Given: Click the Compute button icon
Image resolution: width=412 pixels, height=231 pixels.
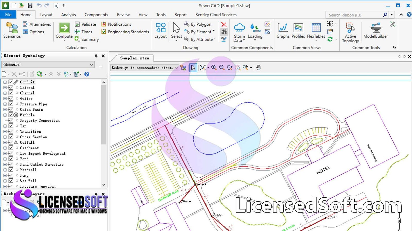Looking at the screenshot, I should tap(64, 28).
